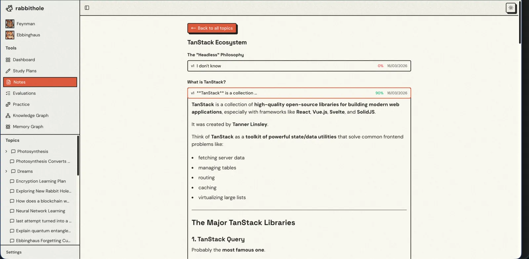529x259 pixels.
Task: Click The "Headless" Philosophy heading
Action: (216, 55)
